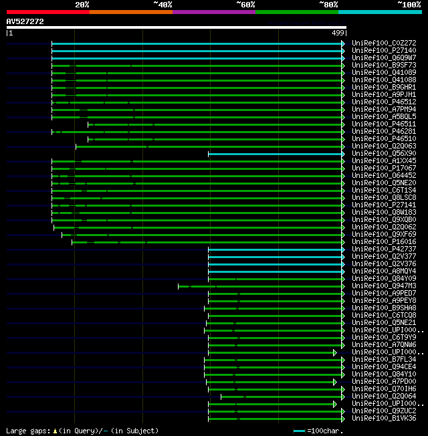The height and width of the screenshot is (436, 428).
Task: Choose hit UniRef100_Q9XF69
Action: point(384,235)
